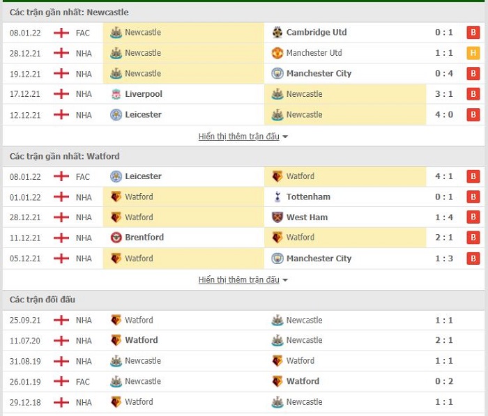This screenshot has height=416, width=488.
Task: Click the Brentford club crest icon
Action: point(116,238)
